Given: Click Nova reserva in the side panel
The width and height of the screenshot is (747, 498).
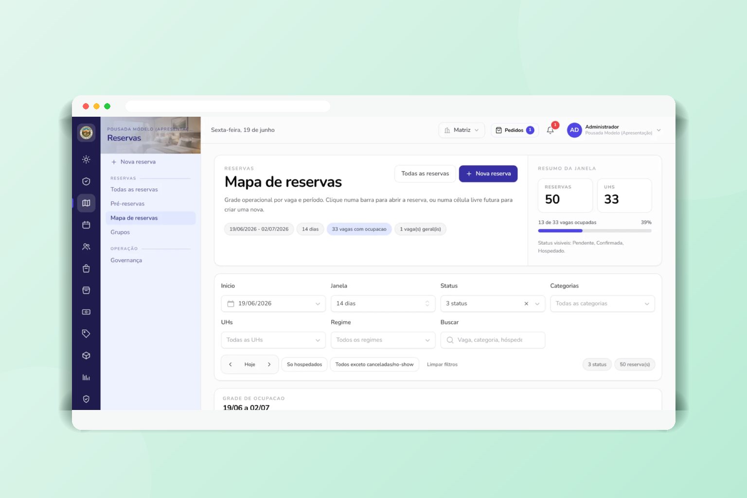Looking at the screenshot, I should point(133,162).
